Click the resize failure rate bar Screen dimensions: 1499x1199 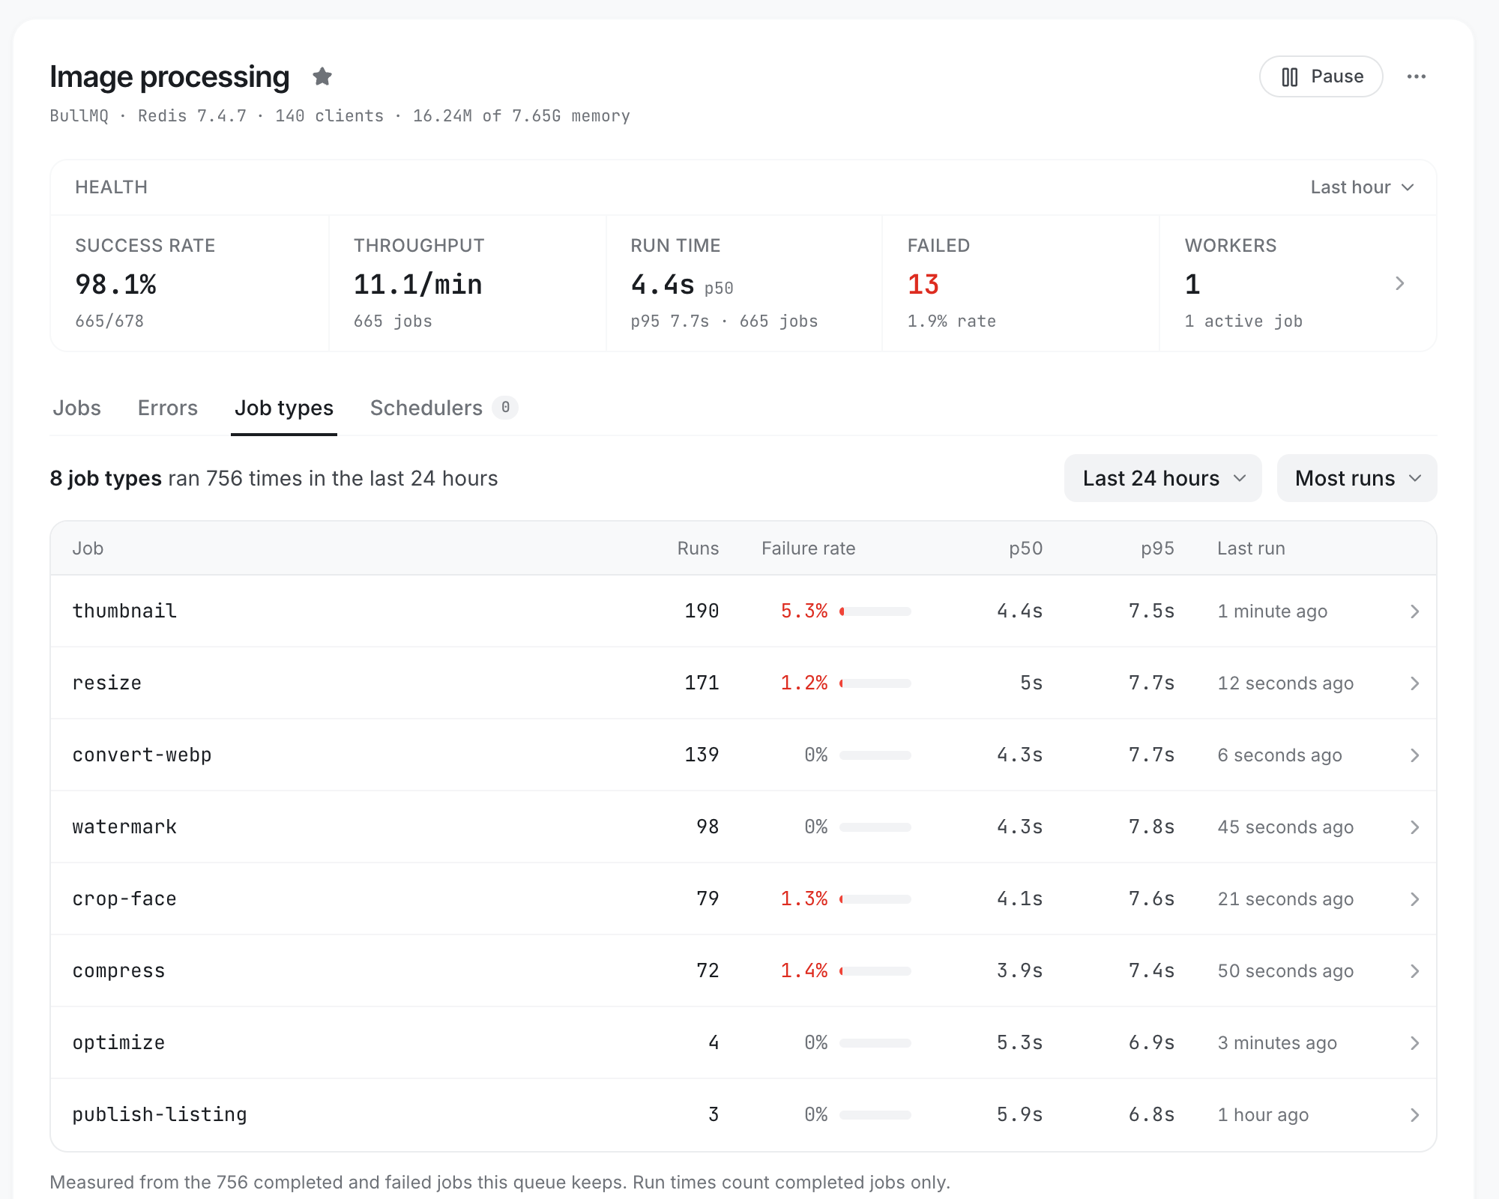(875, 683)
